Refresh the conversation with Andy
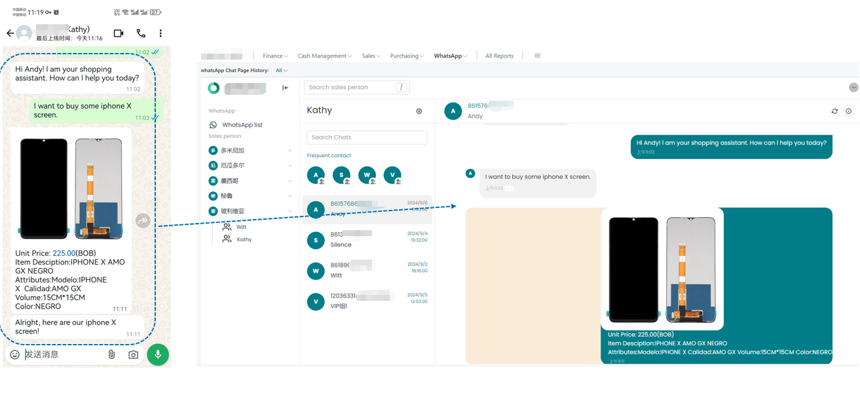860x395 pixels. (x=834, y=111)
